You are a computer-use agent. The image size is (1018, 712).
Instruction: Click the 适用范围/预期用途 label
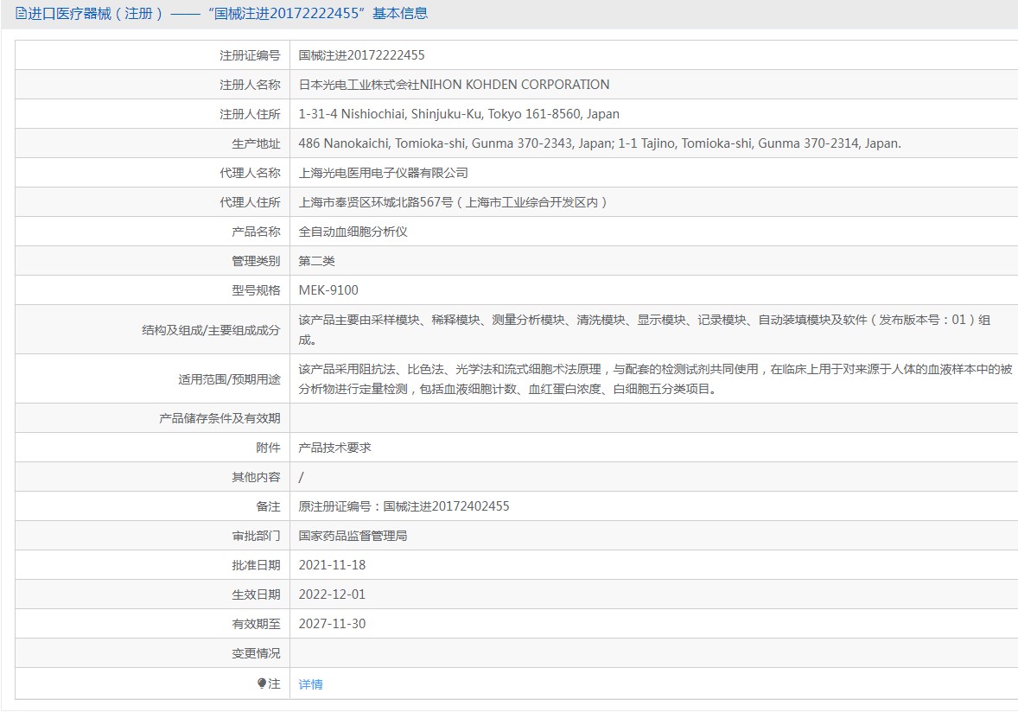tap(229, 379)
